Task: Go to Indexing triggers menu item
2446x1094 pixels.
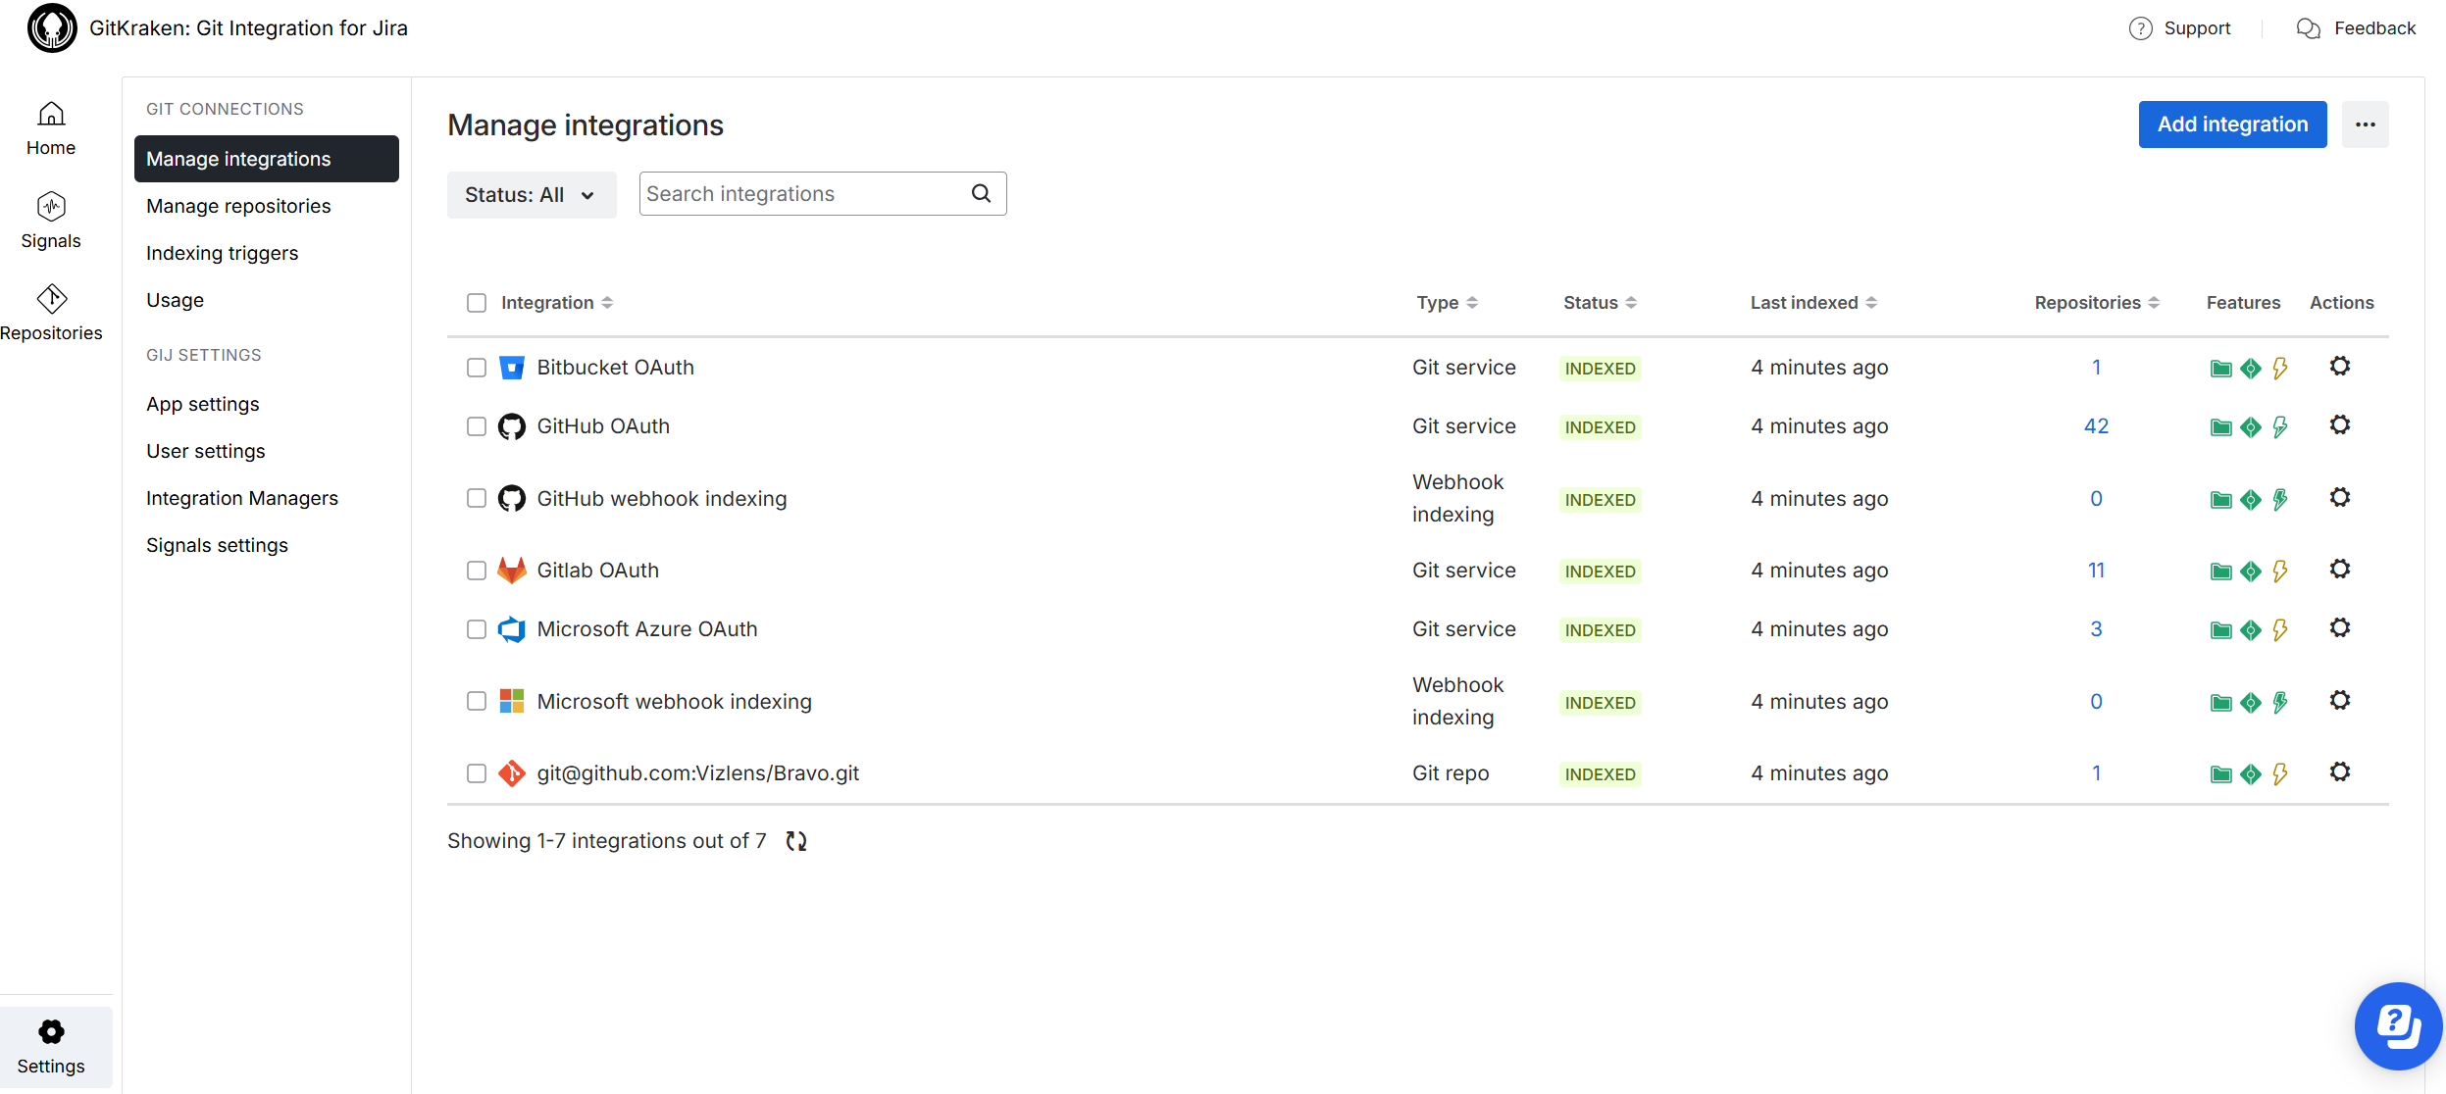Action: (222, 253)
